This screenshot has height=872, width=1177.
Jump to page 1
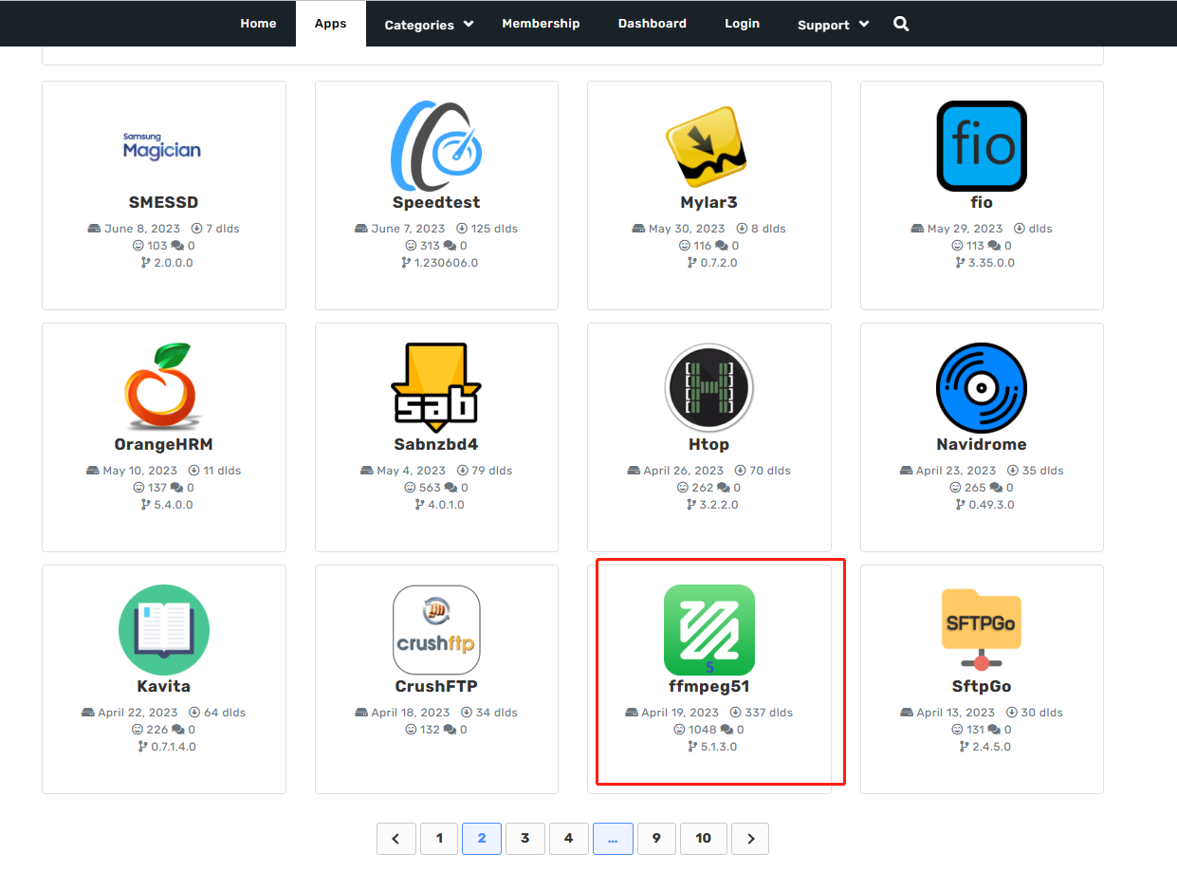pyautogui.click(x=439, y=839)
